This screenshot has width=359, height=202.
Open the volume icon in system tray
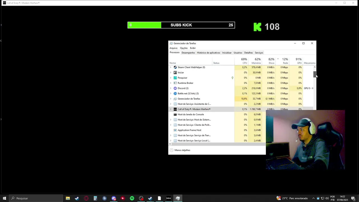(327, 198)
